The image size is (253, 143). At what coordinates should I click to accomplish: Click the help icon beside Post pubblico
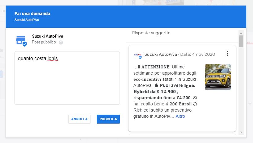point(61,43)
